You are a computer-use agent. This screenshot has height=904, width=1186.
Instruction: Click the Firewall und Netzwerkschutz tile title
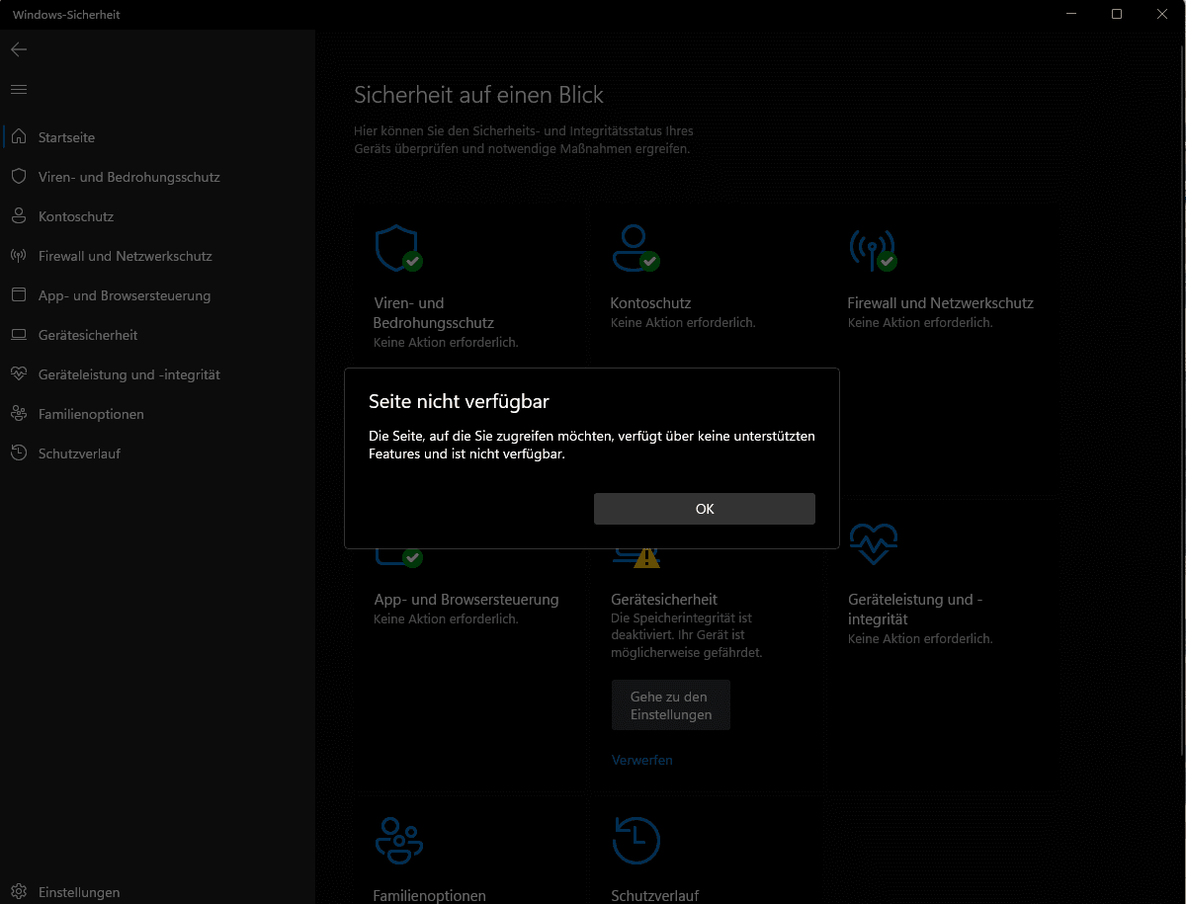click(941, 302)
